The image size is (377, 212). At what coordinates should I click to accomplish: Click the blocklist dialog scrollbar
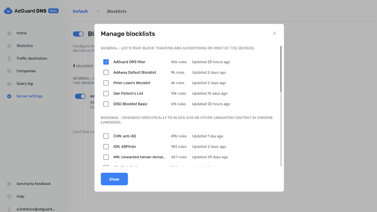pyautogui.click(x=281, y=69)
